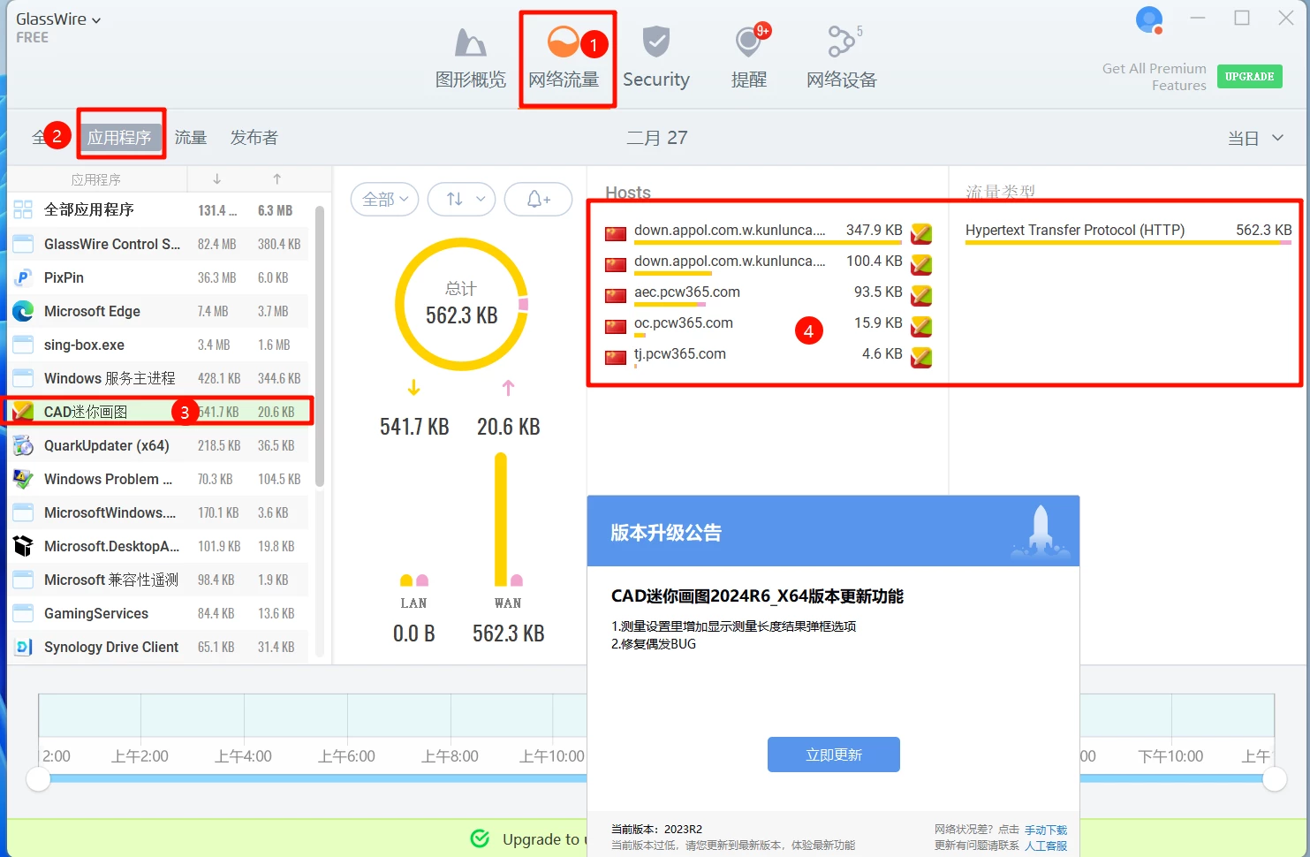
Task: Click the QuarkUpdater (x64) app icon
Action: point(23,445)
